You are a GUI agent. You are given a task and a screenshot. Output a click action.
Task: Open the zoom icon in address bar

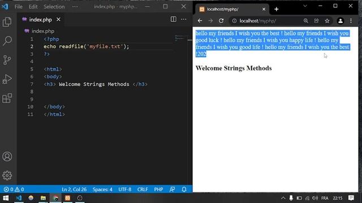coord(306,21)
